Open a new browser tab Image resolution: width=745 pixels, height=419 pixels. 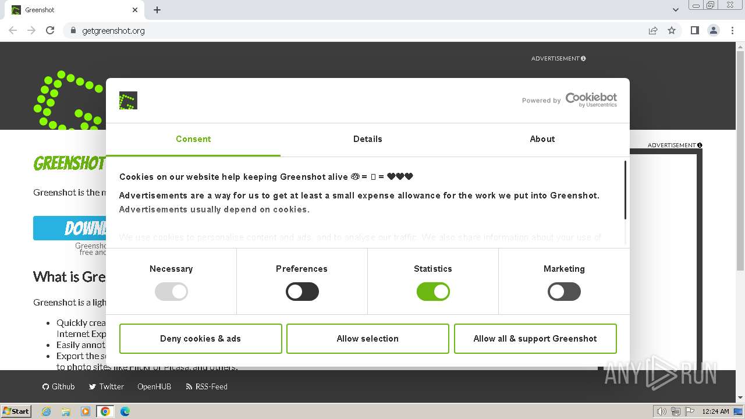pyautogui.click(x=157, y=10)
